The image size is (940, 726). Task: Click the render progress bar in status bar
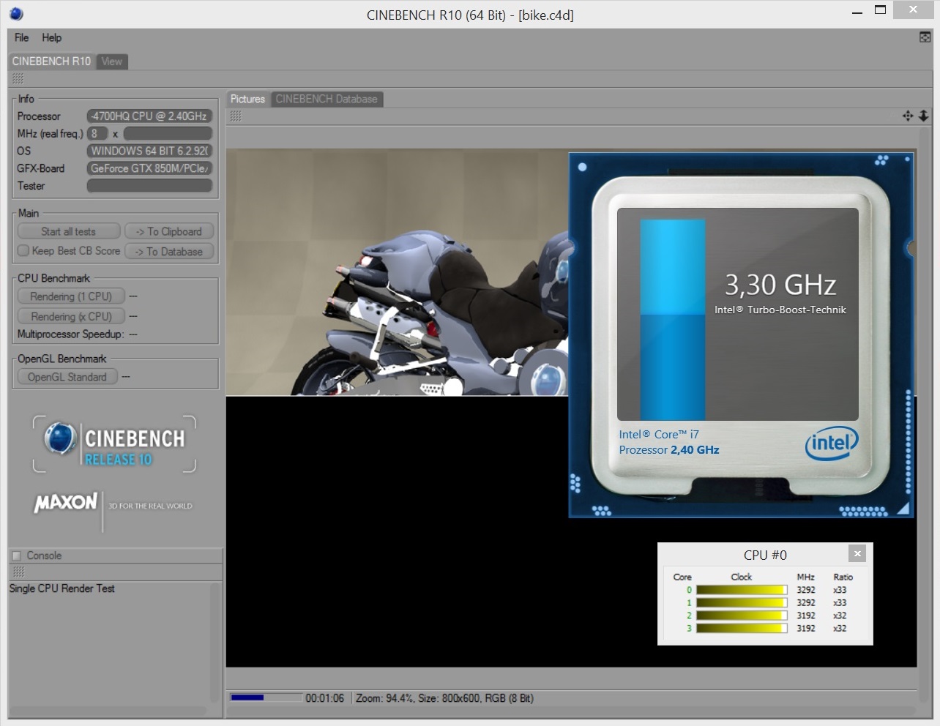pyautogui.click(x=266, y=697)
